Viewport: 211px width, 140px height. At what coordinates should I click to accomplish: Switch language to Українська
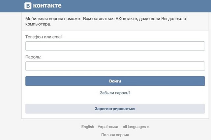[x=108, y=127]
